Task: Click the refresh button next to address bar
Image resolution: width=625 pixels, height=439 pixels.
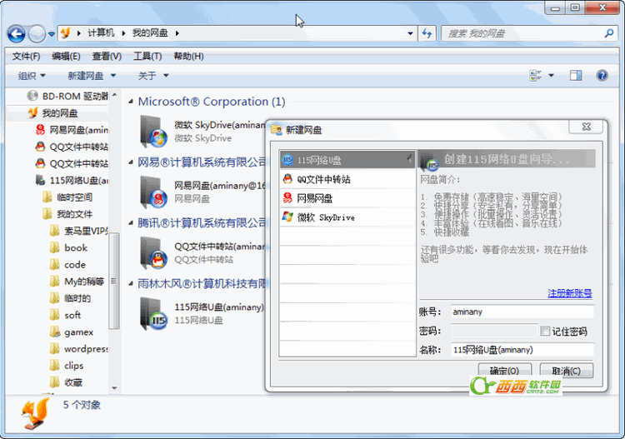Action: pyautogui.click(x=427, y=33)
